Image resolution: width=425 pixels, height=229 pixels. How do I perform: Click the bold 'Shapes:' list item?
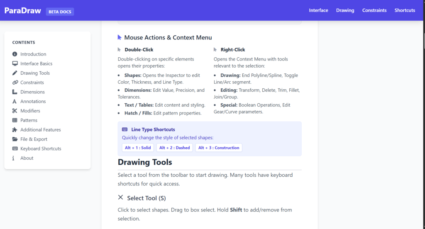[133, 76]
